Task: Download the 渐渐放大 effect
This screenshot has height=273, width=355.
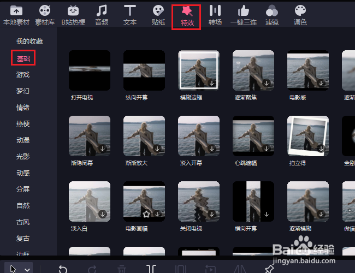Action: pos(157,149)
